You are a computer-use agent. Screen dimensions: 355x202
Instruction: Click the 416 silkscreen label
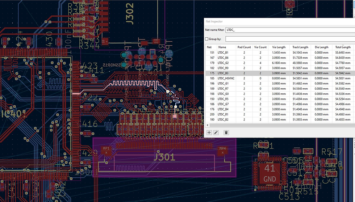[x=90, y=124]
